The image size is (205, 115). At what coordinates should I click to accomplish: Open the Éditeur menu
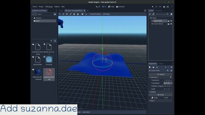[x=57, y=7]
